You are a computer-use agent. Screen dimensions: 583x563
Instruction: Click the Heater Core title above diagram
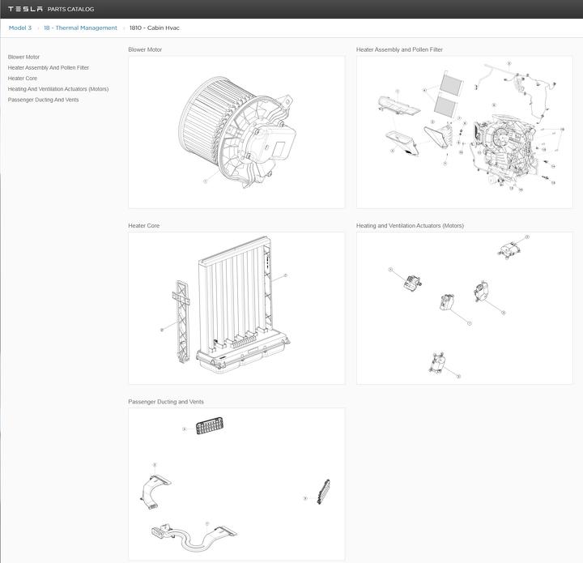(144, 225)
